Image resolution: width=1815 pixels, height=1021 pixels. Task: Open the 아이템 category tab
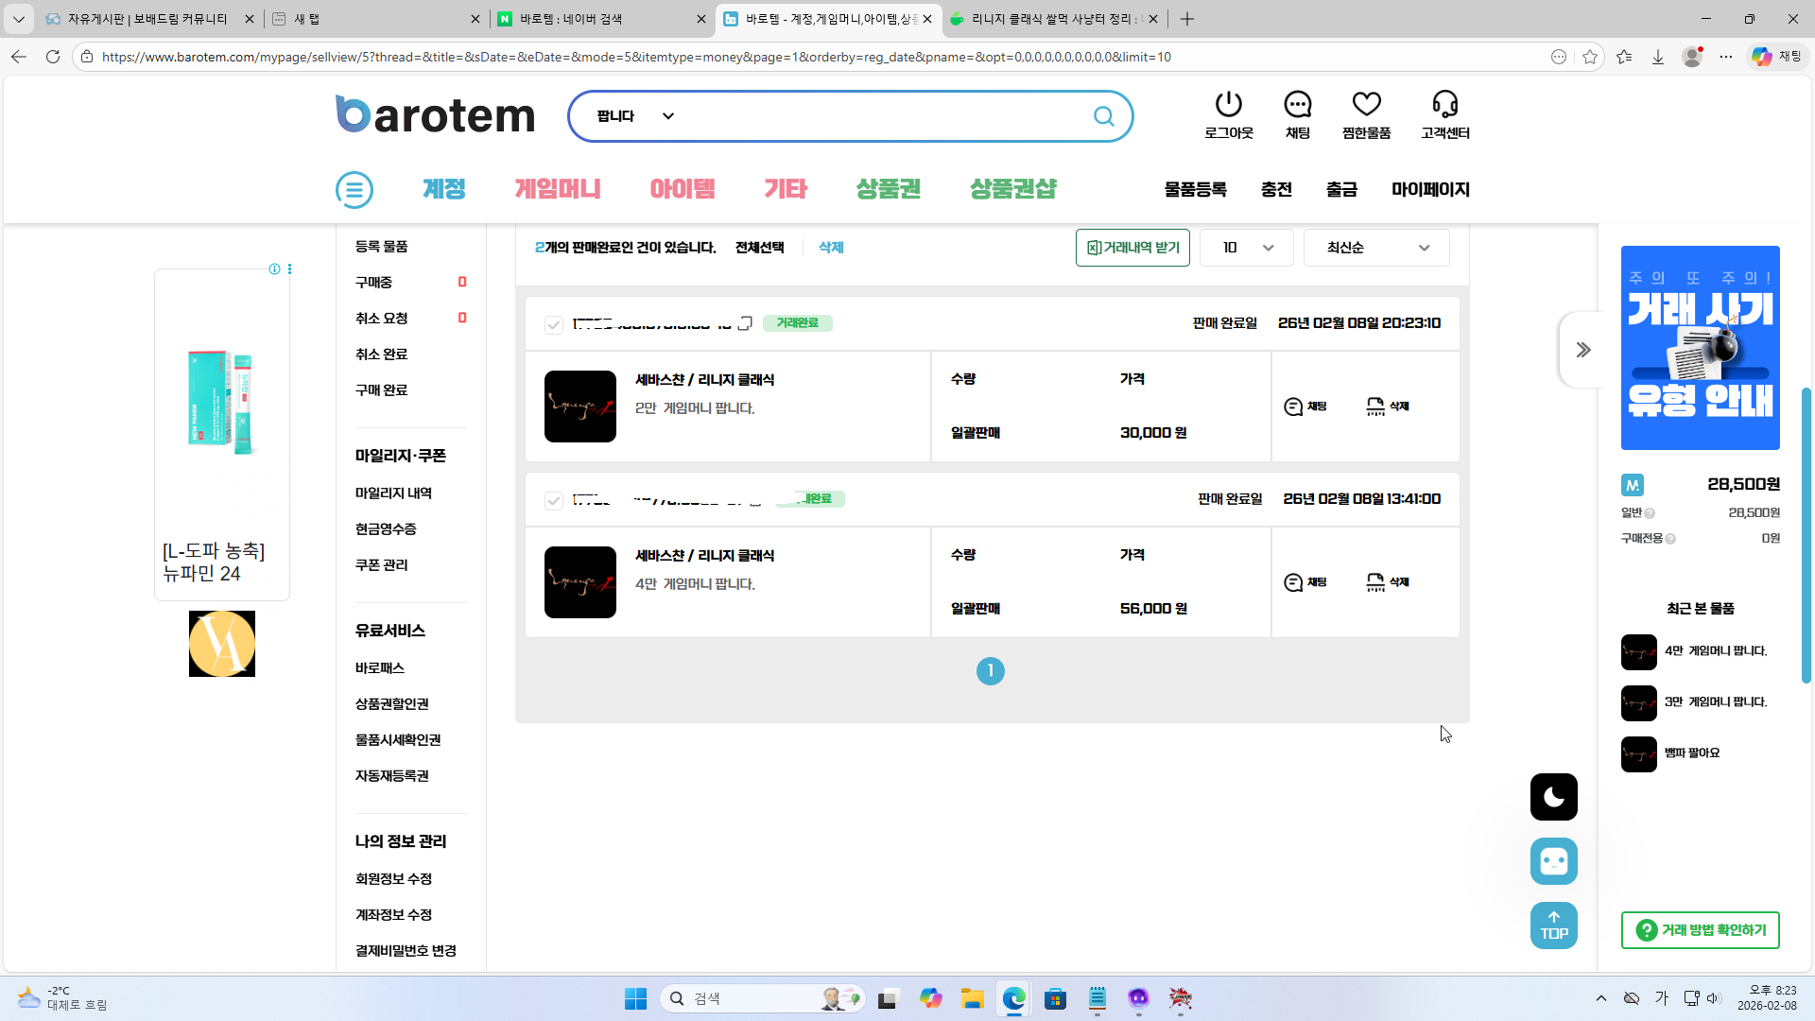point(683,189)
